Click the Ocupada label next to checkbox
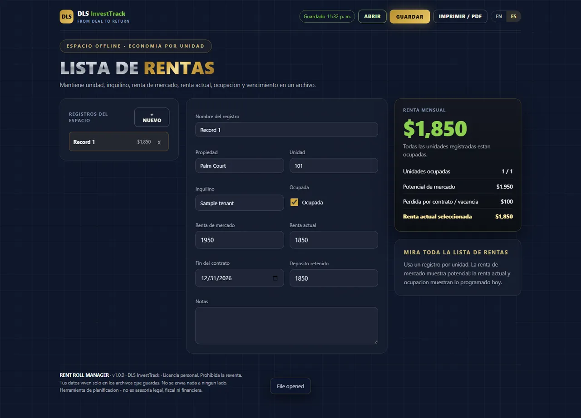 (312, 203)
